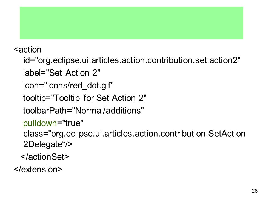Click the class attribute line
This screenshot has height=197, width=263.
(134, 134)
